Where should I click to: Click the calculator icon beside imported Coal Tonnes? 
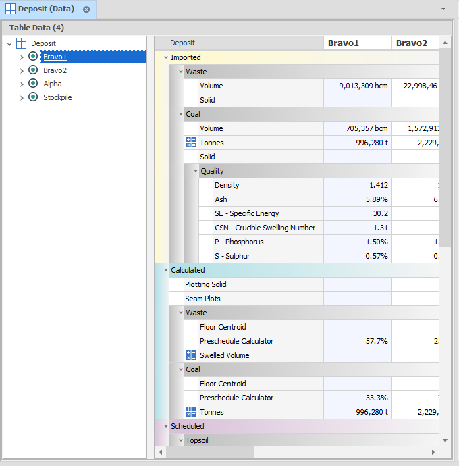[191, 143]
